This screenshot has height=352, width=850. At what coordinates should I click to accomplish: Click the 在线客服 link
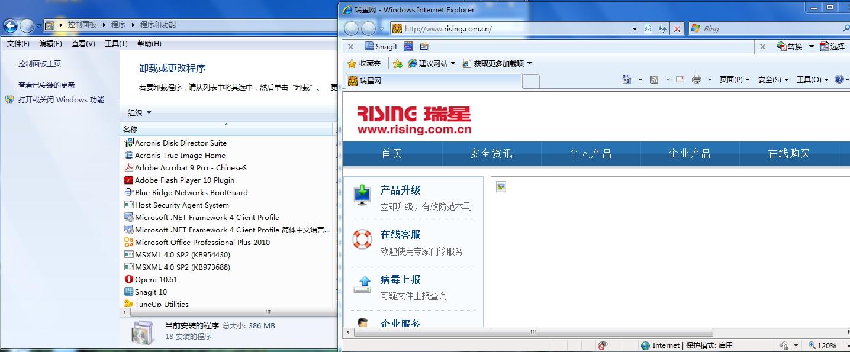400,234
